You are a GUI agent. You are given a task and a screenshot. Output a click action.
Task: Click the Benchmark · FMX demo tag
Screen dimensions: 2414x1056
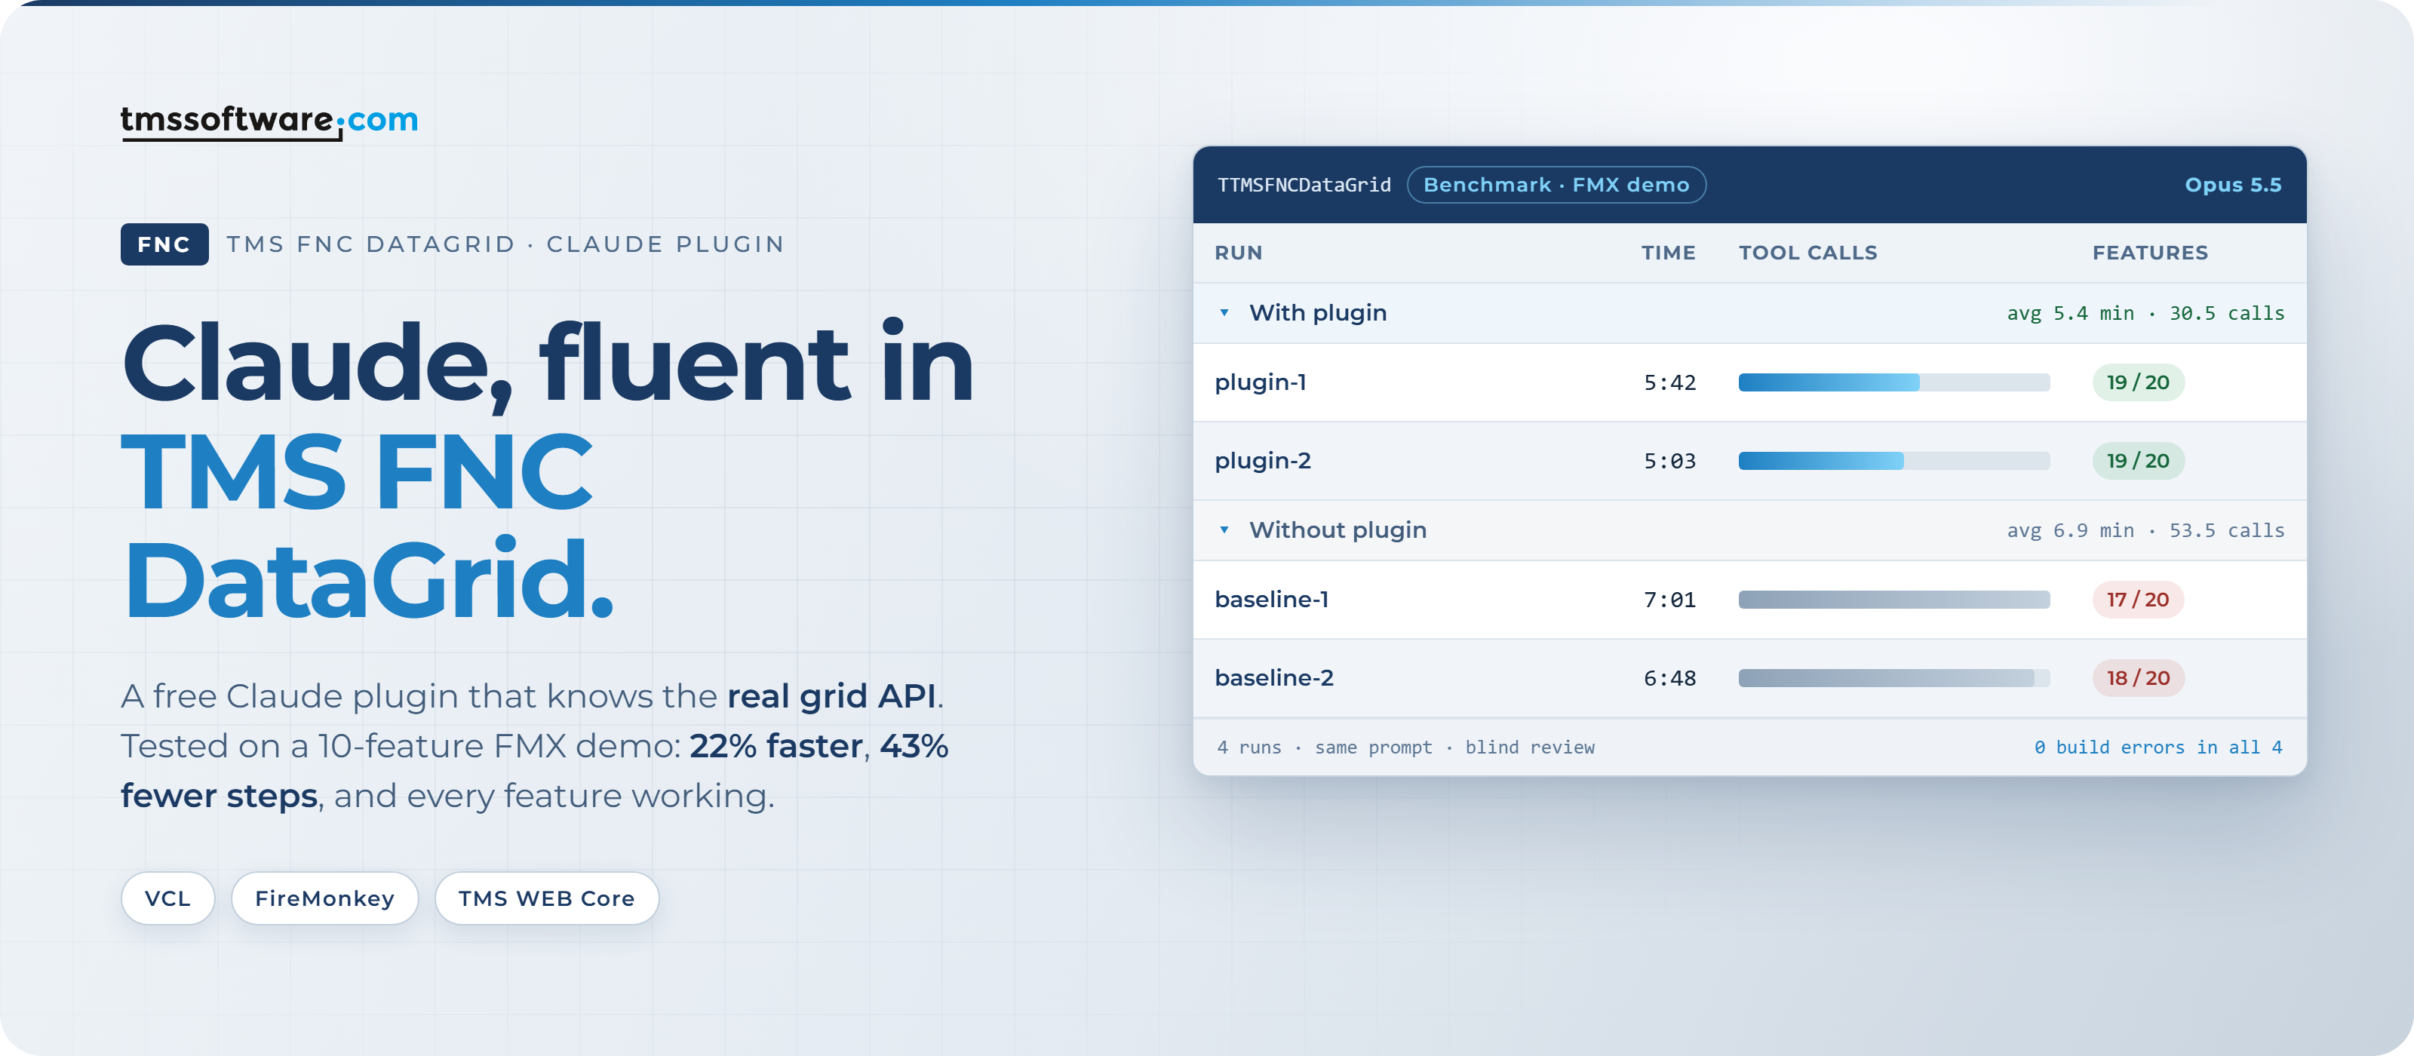pyautogui.click(x=1556, y=185)
